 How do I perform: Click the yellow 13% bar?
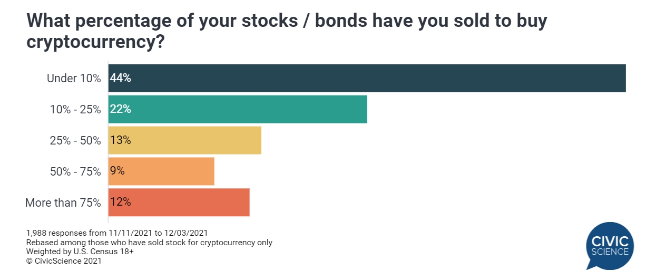click(x=185, y=140)
